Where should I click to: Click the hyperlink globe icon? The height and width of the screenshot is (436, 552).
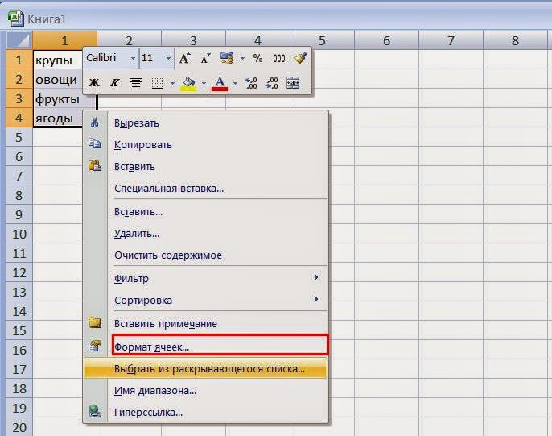tap(95, 411)
